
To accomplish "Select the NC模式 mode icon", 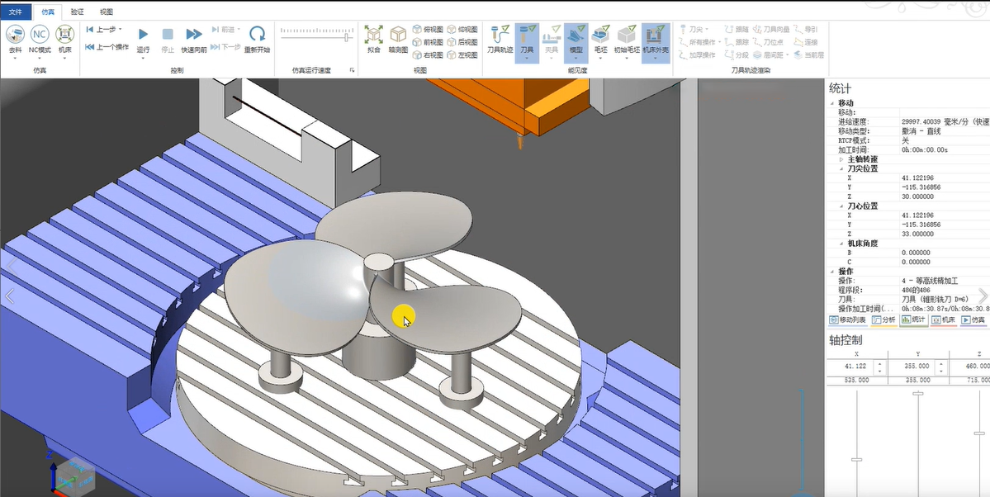I will click(x=40, y=35).
